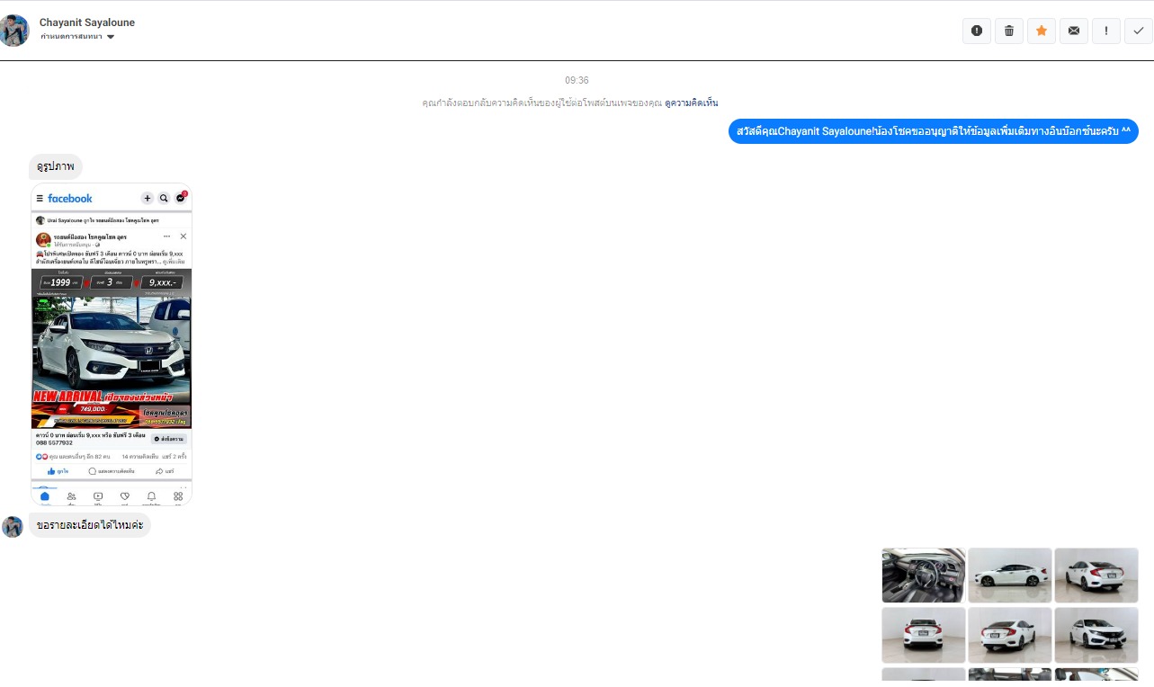Flag the conversation with the plain exclamation icon
Image resolution: width=1154 pixels, height=687 pixels.
pyautogui.click(x=1106, y=31)
